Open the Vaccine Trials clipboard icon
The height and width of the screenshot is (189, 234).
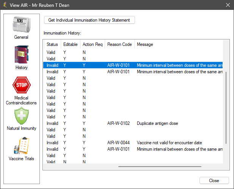(x=21, y=146)
